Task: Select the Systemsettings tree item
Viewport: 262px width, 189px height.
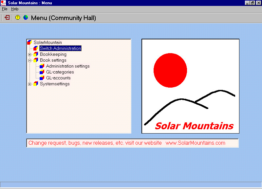Action: click(x=55, y=84)
